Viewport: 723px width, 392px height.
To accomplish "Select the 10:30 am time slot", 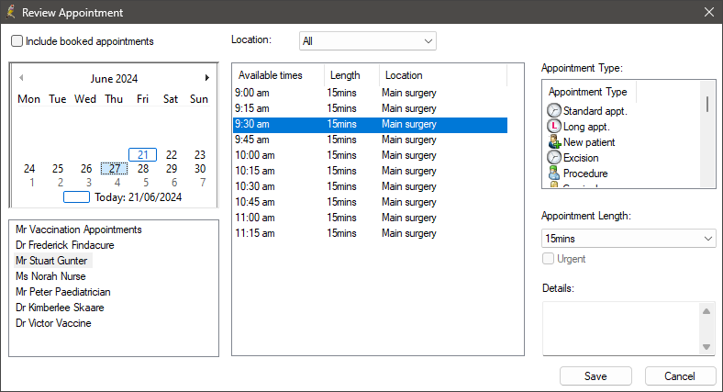I will click(x=371, y=186).
